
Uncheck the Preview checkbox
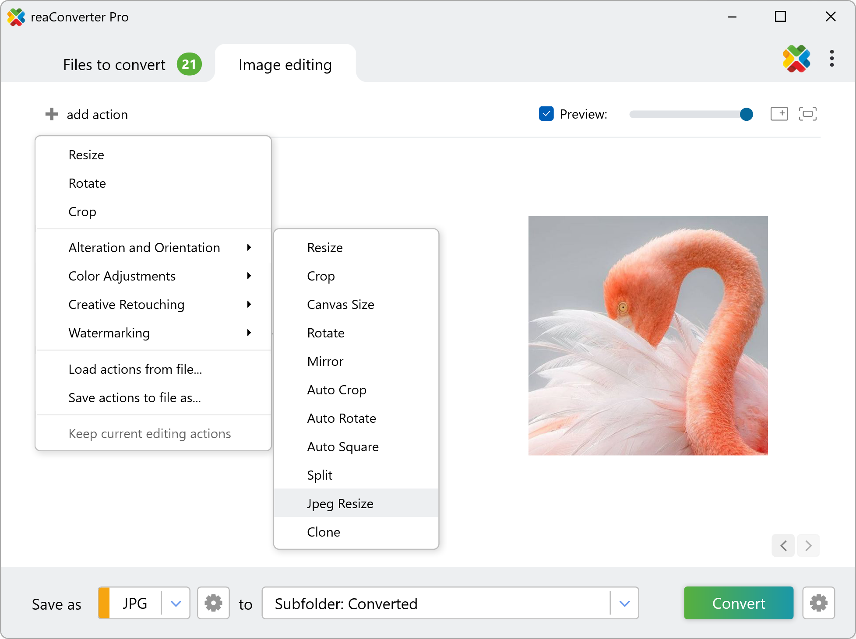(x=546, y=114)
